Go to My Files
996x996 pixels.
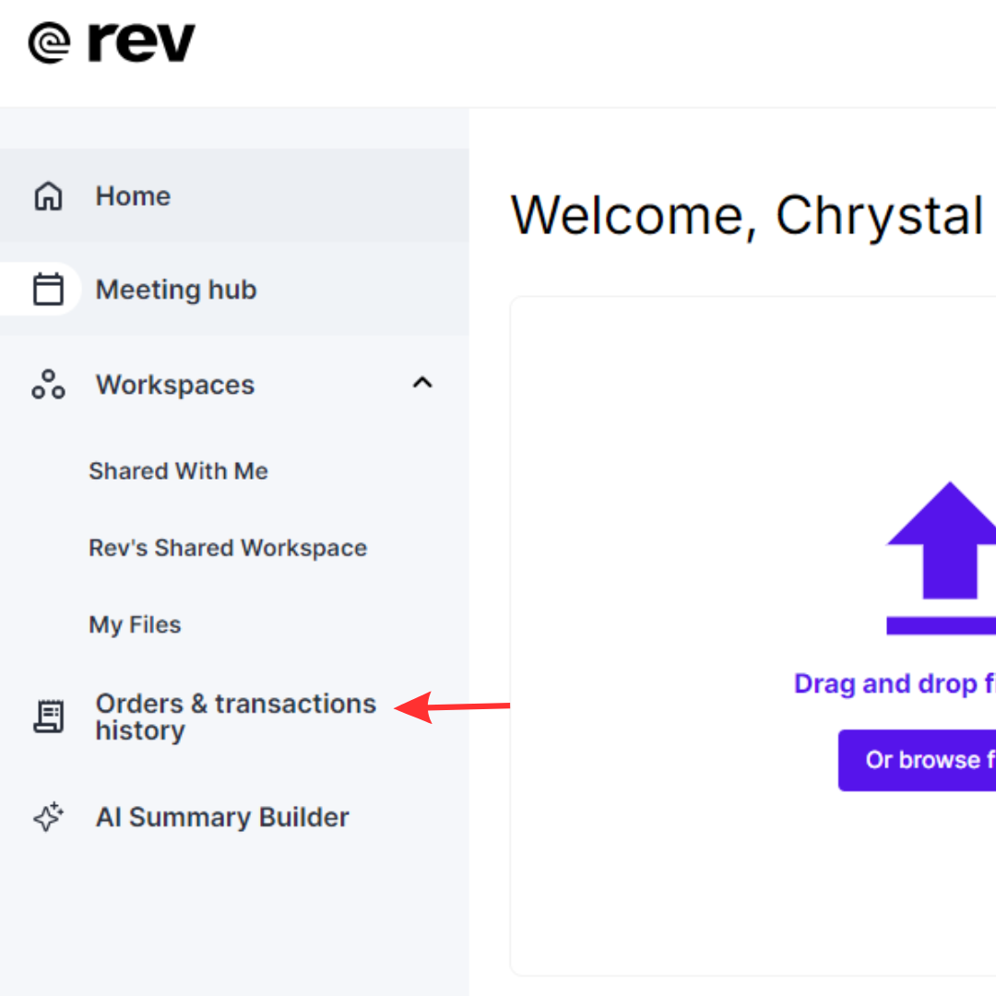[135, 625]
